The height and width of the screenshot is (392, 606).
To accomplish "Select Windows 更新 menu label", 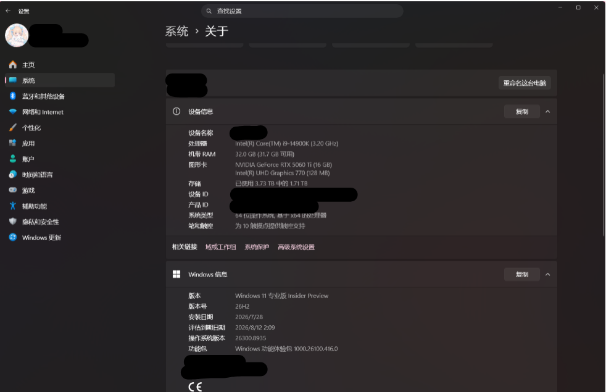I will coord(41,238).
